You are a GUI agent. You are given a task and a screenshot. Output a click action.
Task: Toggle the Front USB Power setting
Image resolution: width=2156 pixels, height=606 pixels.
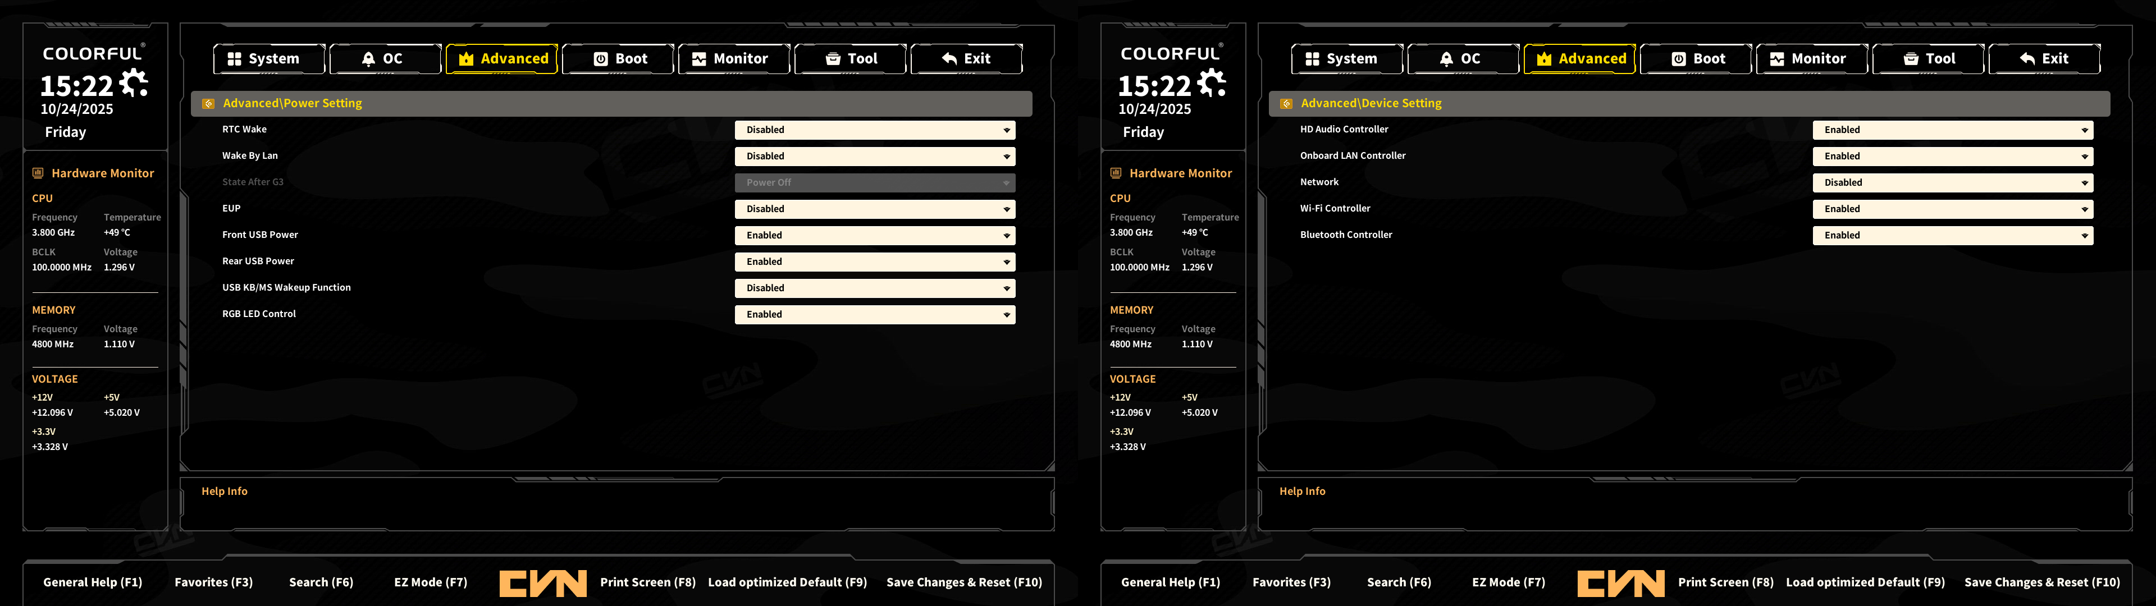[875, 235]
